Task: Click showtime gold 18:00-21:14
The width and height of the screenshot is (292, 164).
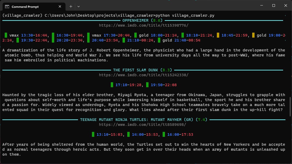Action: point(158,35)
